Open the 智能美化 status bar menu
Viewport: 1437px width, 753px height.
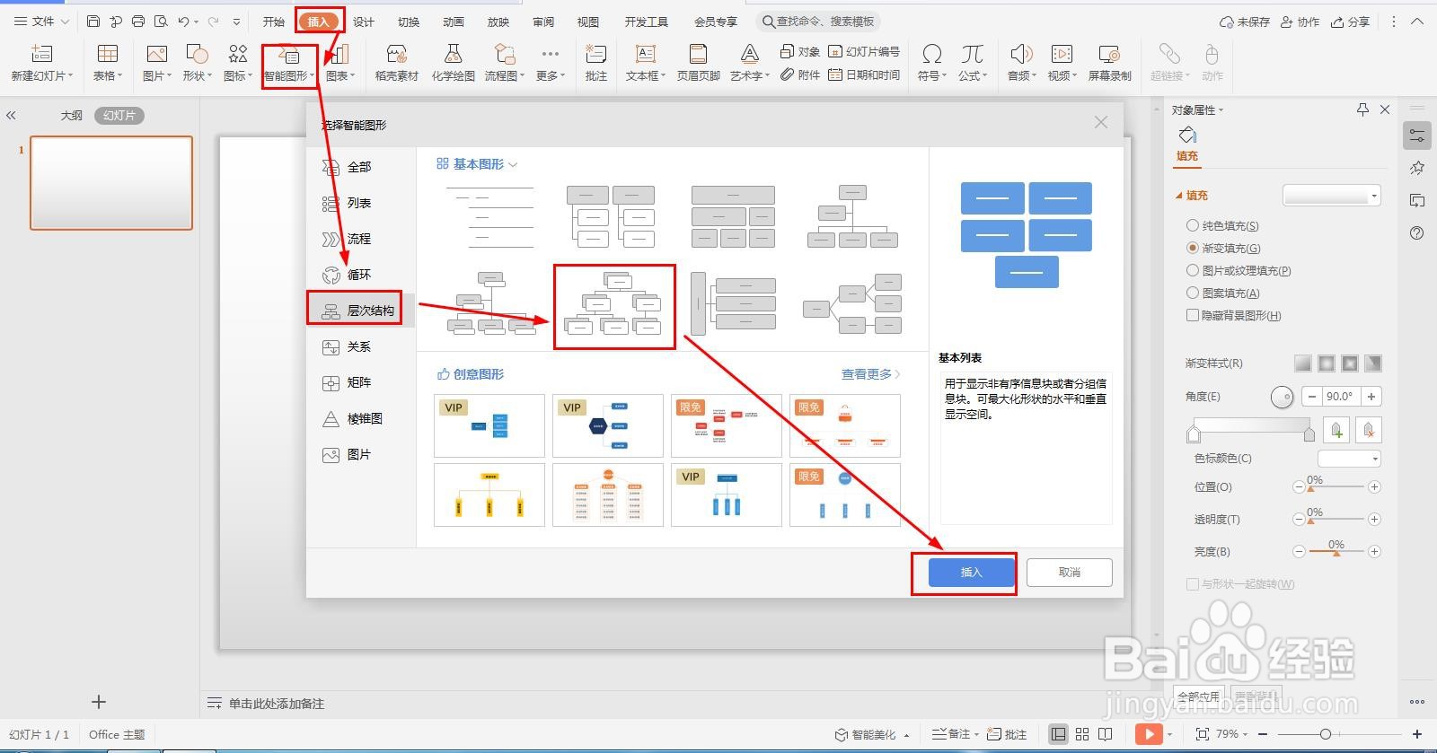(872, 734)
